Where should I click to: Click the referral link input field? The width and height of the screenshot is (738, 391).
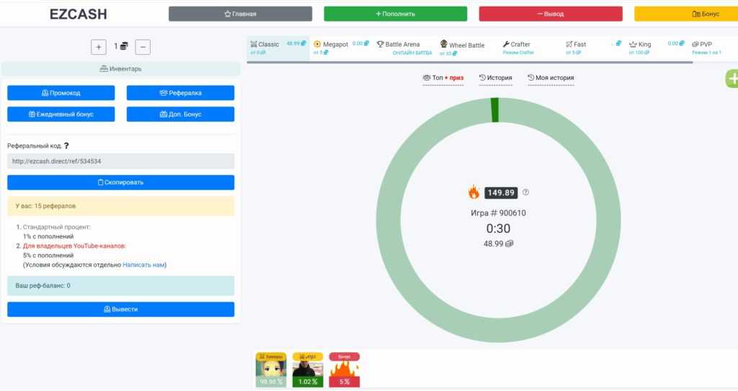[x=120, y=161]
